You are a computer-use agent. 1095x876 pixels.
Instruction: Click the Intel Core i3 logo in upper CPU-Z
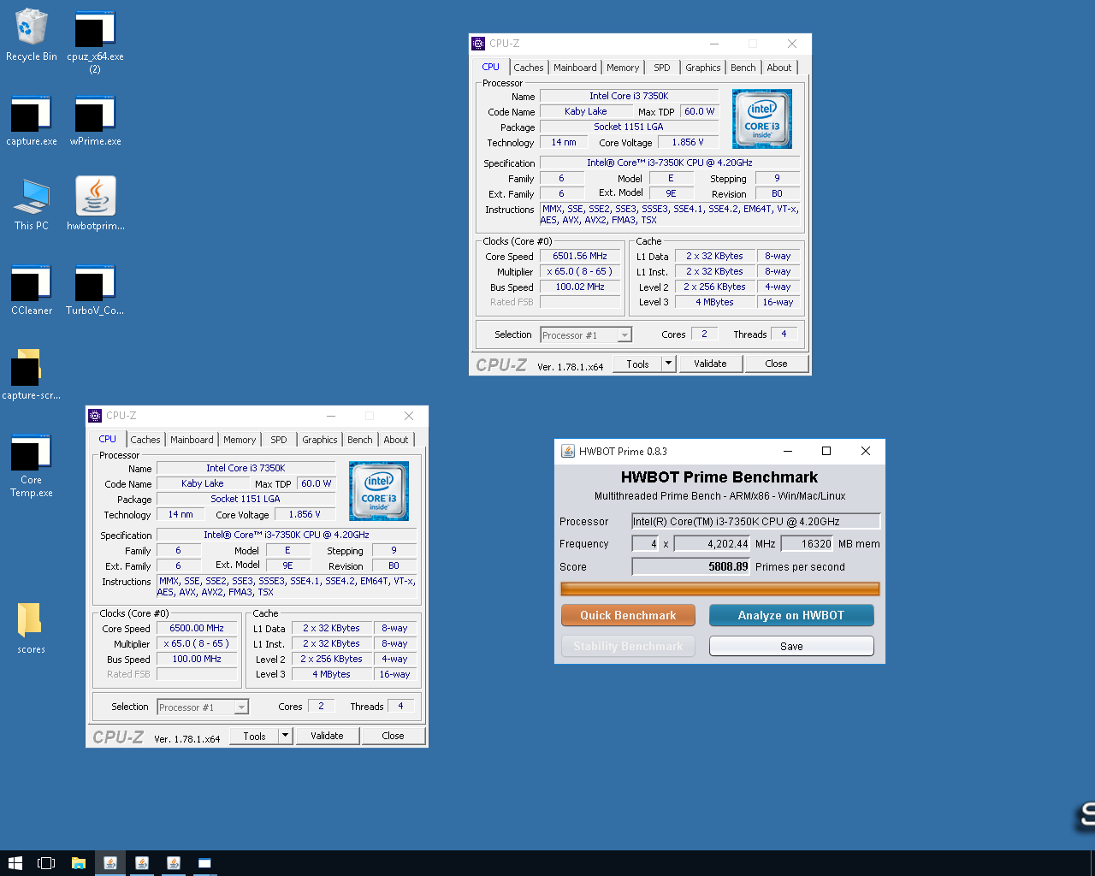coord(762,119)
